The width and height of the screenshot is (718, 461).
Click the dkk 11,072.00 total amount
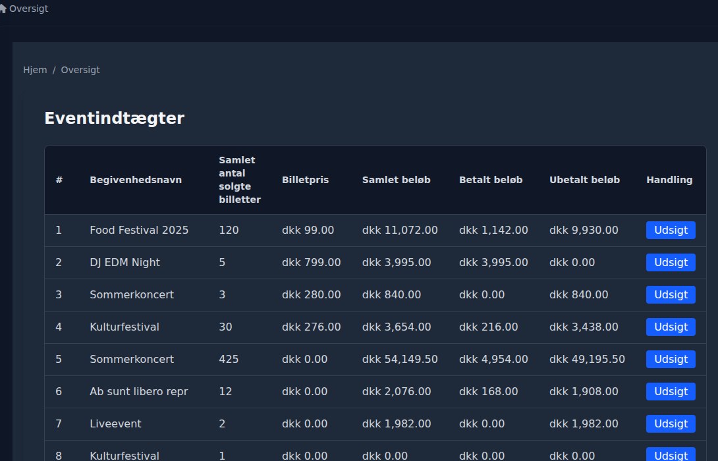(x=400, y=230)
